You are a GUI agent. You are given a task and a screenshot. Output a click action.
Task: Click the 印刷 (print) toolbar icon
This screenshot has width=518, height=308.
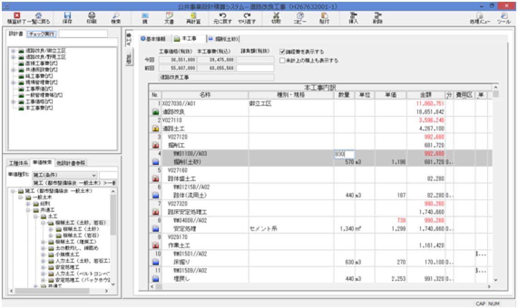92,17
